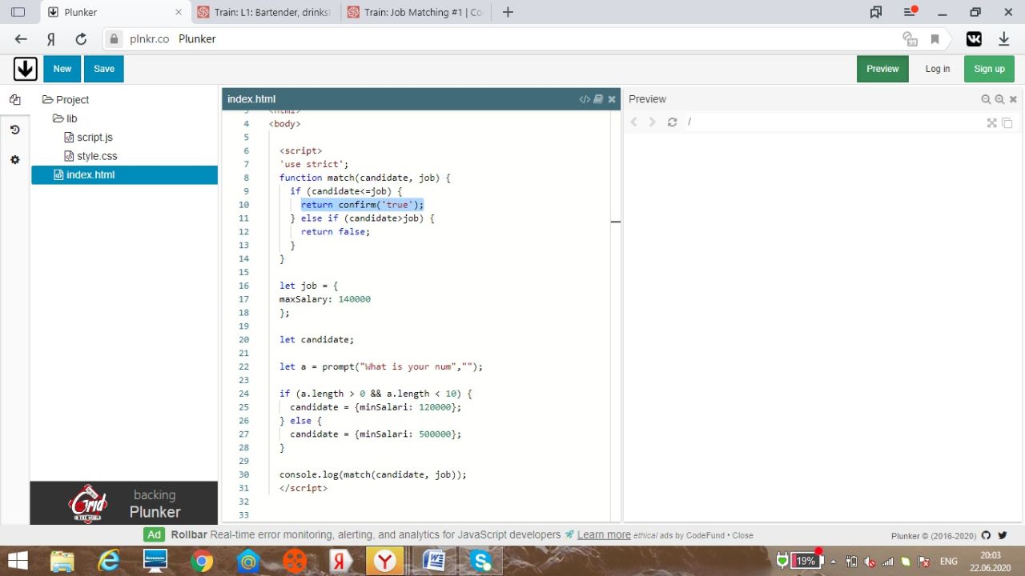
Task: Switch to the Plunker tab
Action: 116,12
